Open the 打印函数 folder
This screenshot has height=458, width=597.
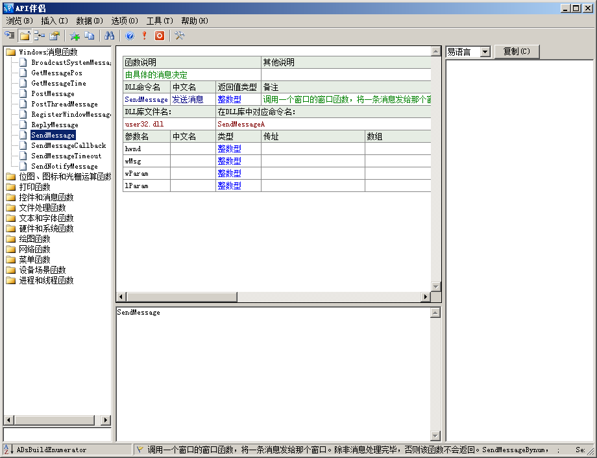click(34, 187)
